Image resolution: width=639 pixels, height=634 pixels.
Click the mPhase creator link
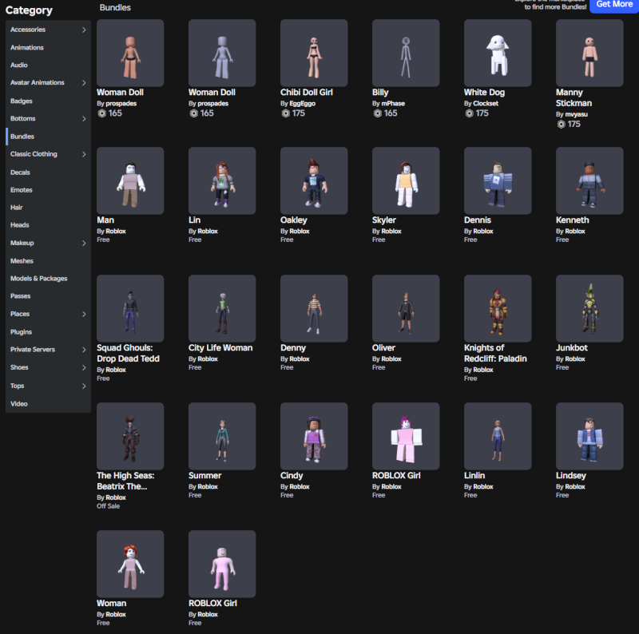[x=393, y=104]
